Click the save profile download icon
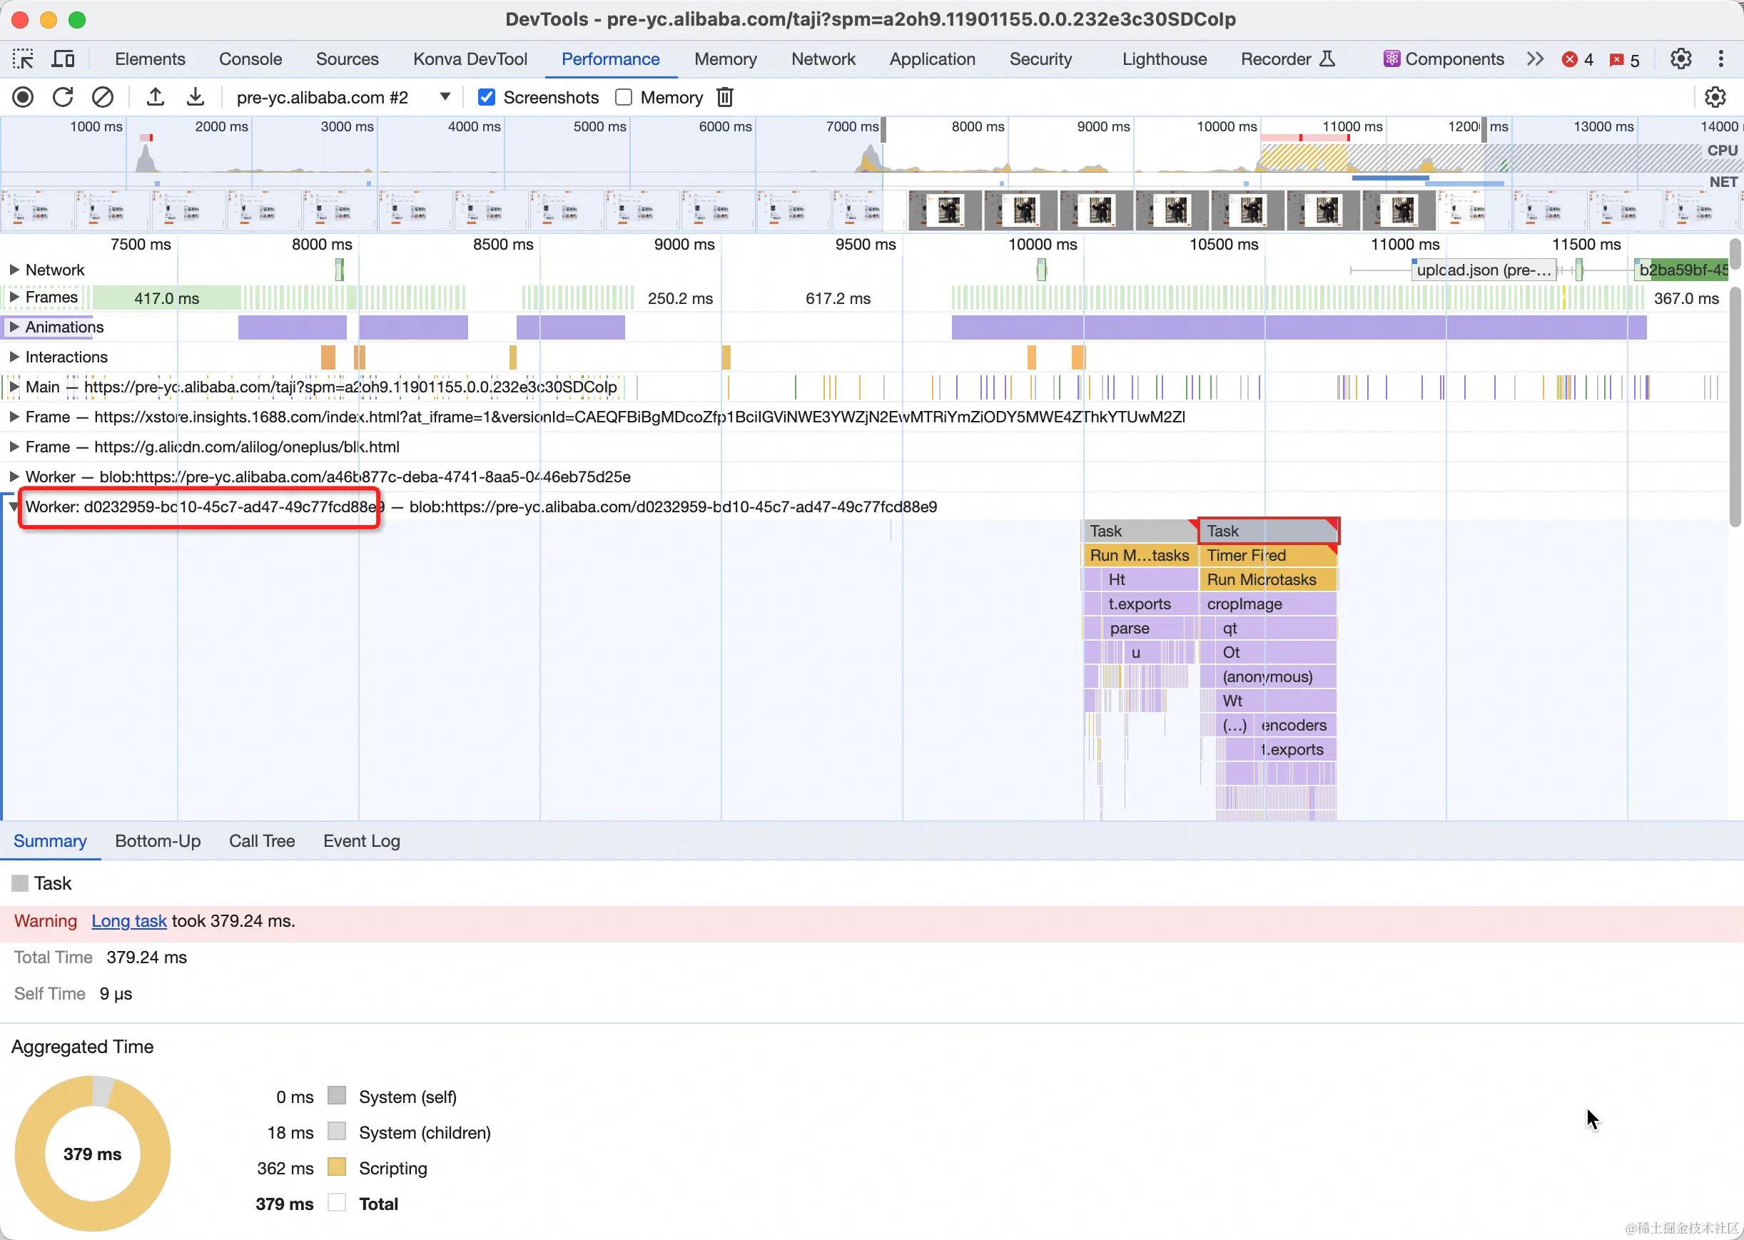This screenshot has height=1240, width=1744. 196,97
